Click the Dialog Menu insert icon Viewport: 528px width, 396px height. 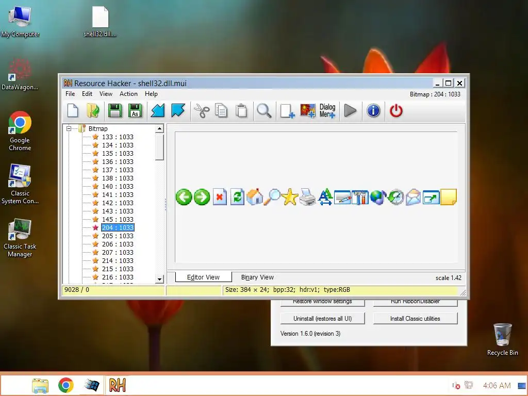(327, 111)
